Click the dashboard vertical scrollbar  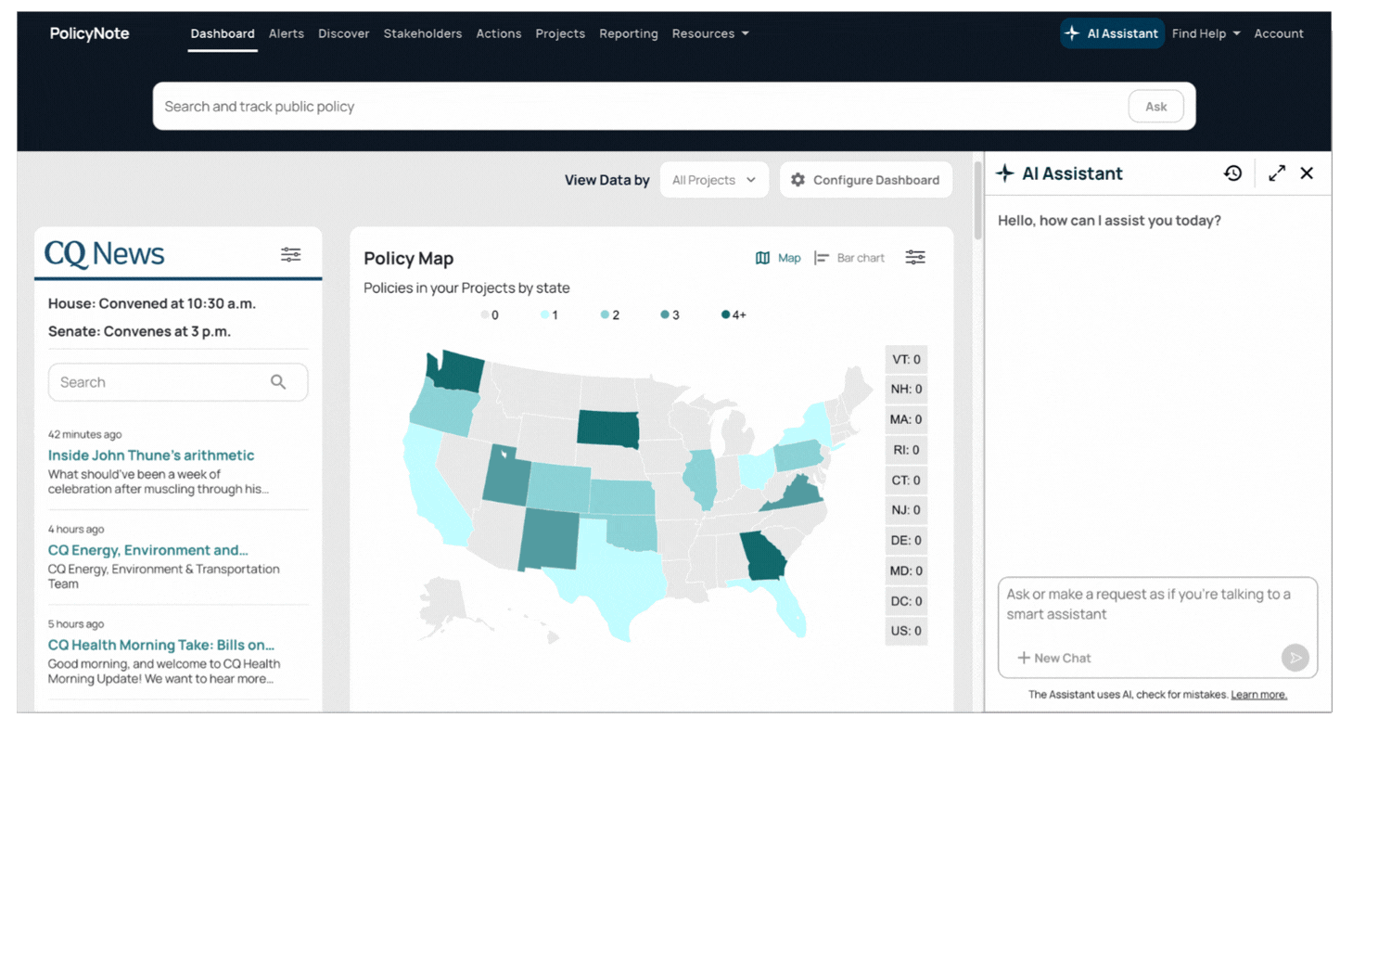977,199
